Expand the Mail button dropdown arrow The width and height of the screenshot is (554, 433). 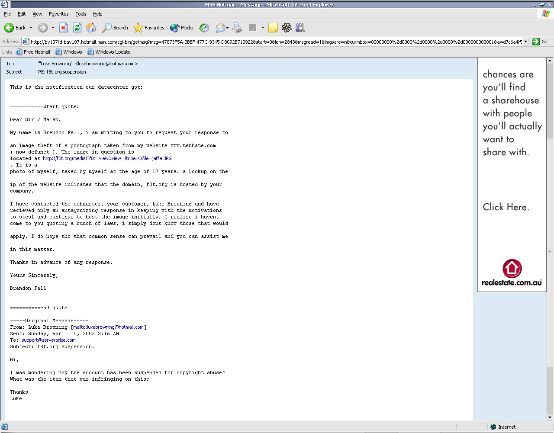[x=227, y=28]
